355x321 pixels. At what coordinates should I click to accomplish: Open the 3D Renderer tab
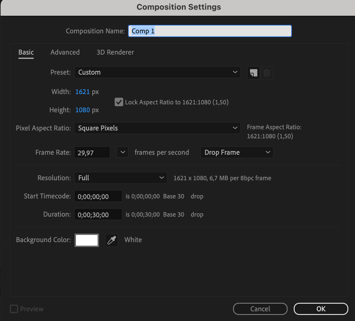115,52
